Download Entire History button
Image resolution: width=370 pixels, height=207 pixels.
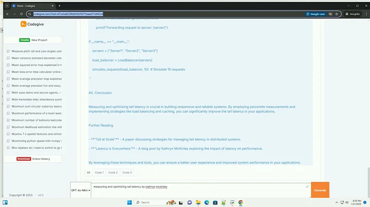[33, 159]
